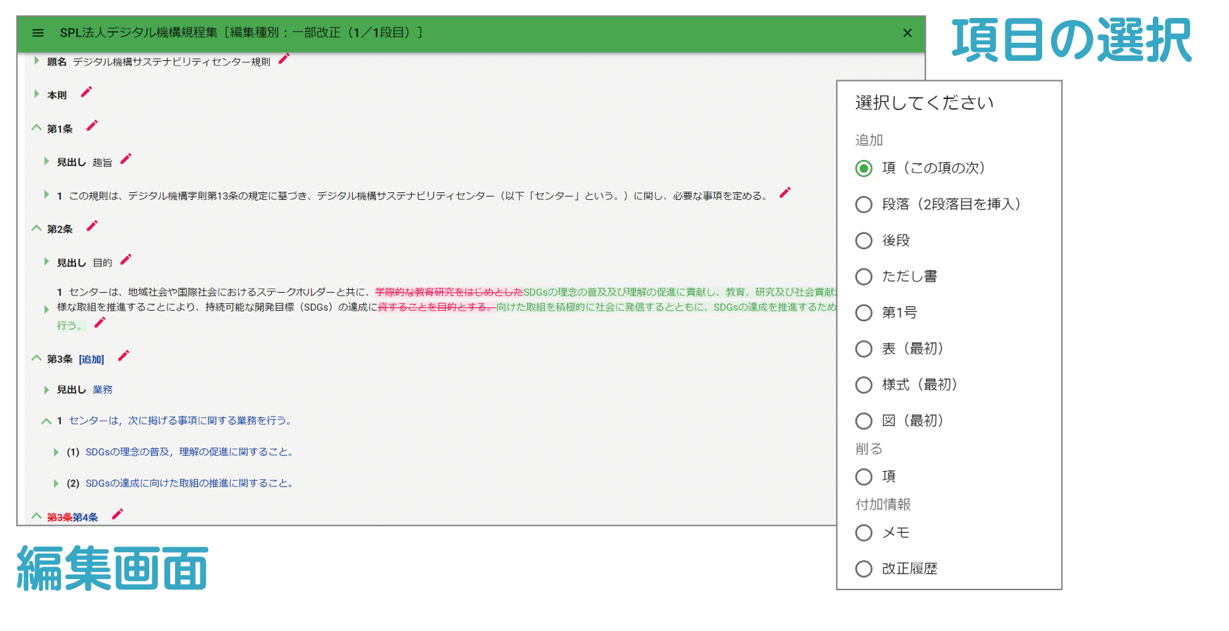
Task: Select the メモ option under 付加情報
Action: (864, 533)
